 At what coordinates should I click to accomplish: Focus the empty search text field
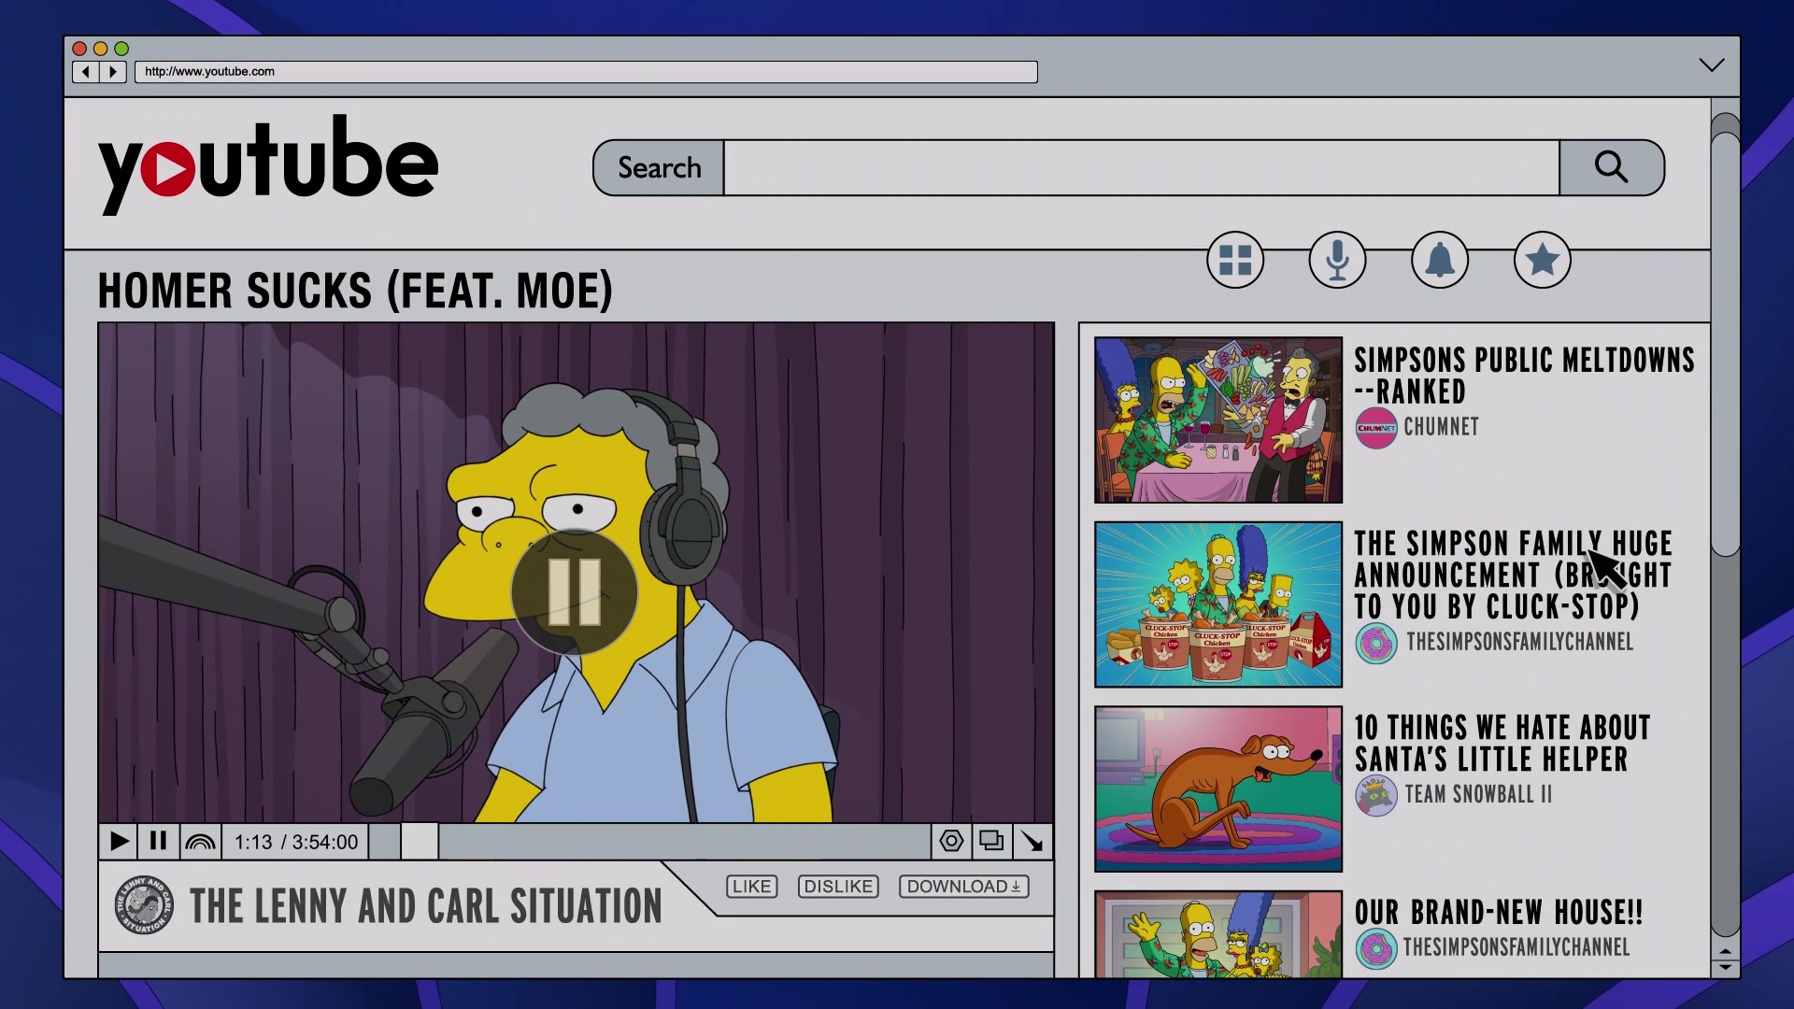[1141, 168]
